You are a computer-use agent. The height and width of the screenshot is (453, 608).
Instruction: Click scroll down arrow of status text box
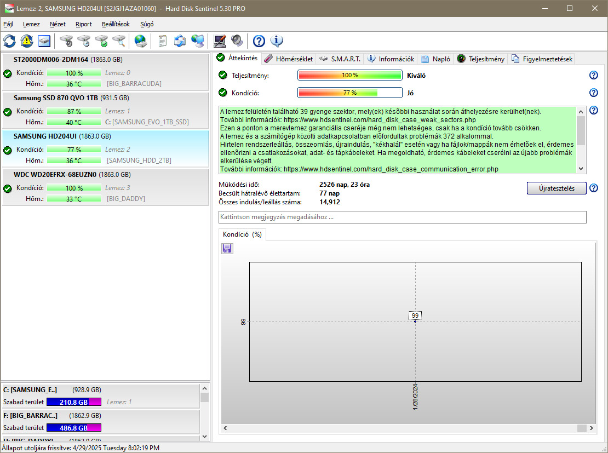pos(581,169)
